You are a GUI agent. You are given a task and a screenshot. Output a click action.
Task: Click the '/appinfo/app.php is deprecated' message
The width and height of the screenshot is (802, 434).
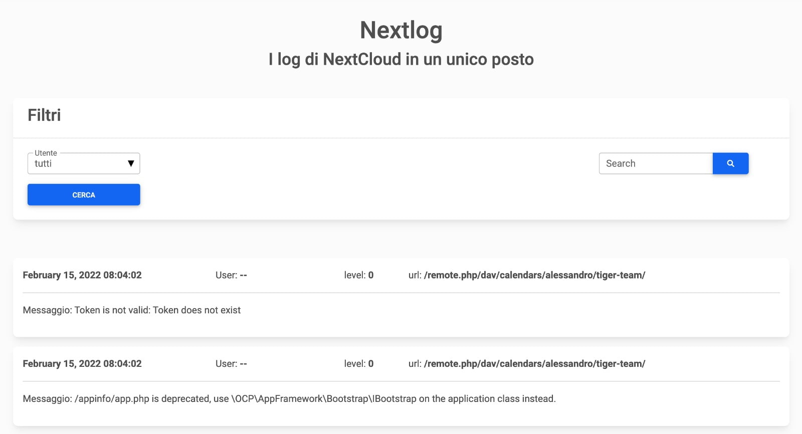[x=289, y=399]
